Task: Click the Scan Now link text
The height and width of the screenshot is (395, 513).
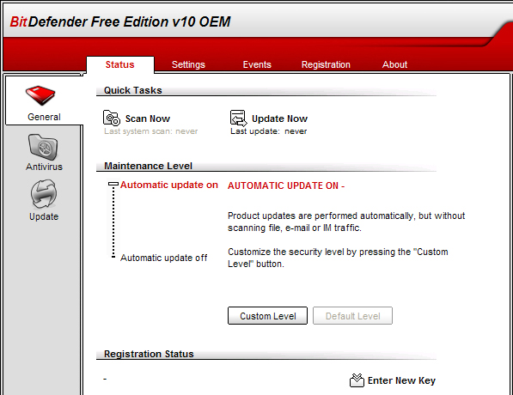Action: pyautogui.click(x=148, y=118)
